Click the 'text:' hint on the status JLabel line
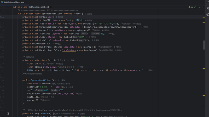209x117 pixels. point(75,37)
